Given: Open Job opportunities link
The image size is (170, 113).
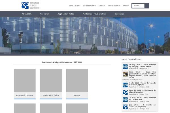Looking at the screenshot, I should point(90,6).
